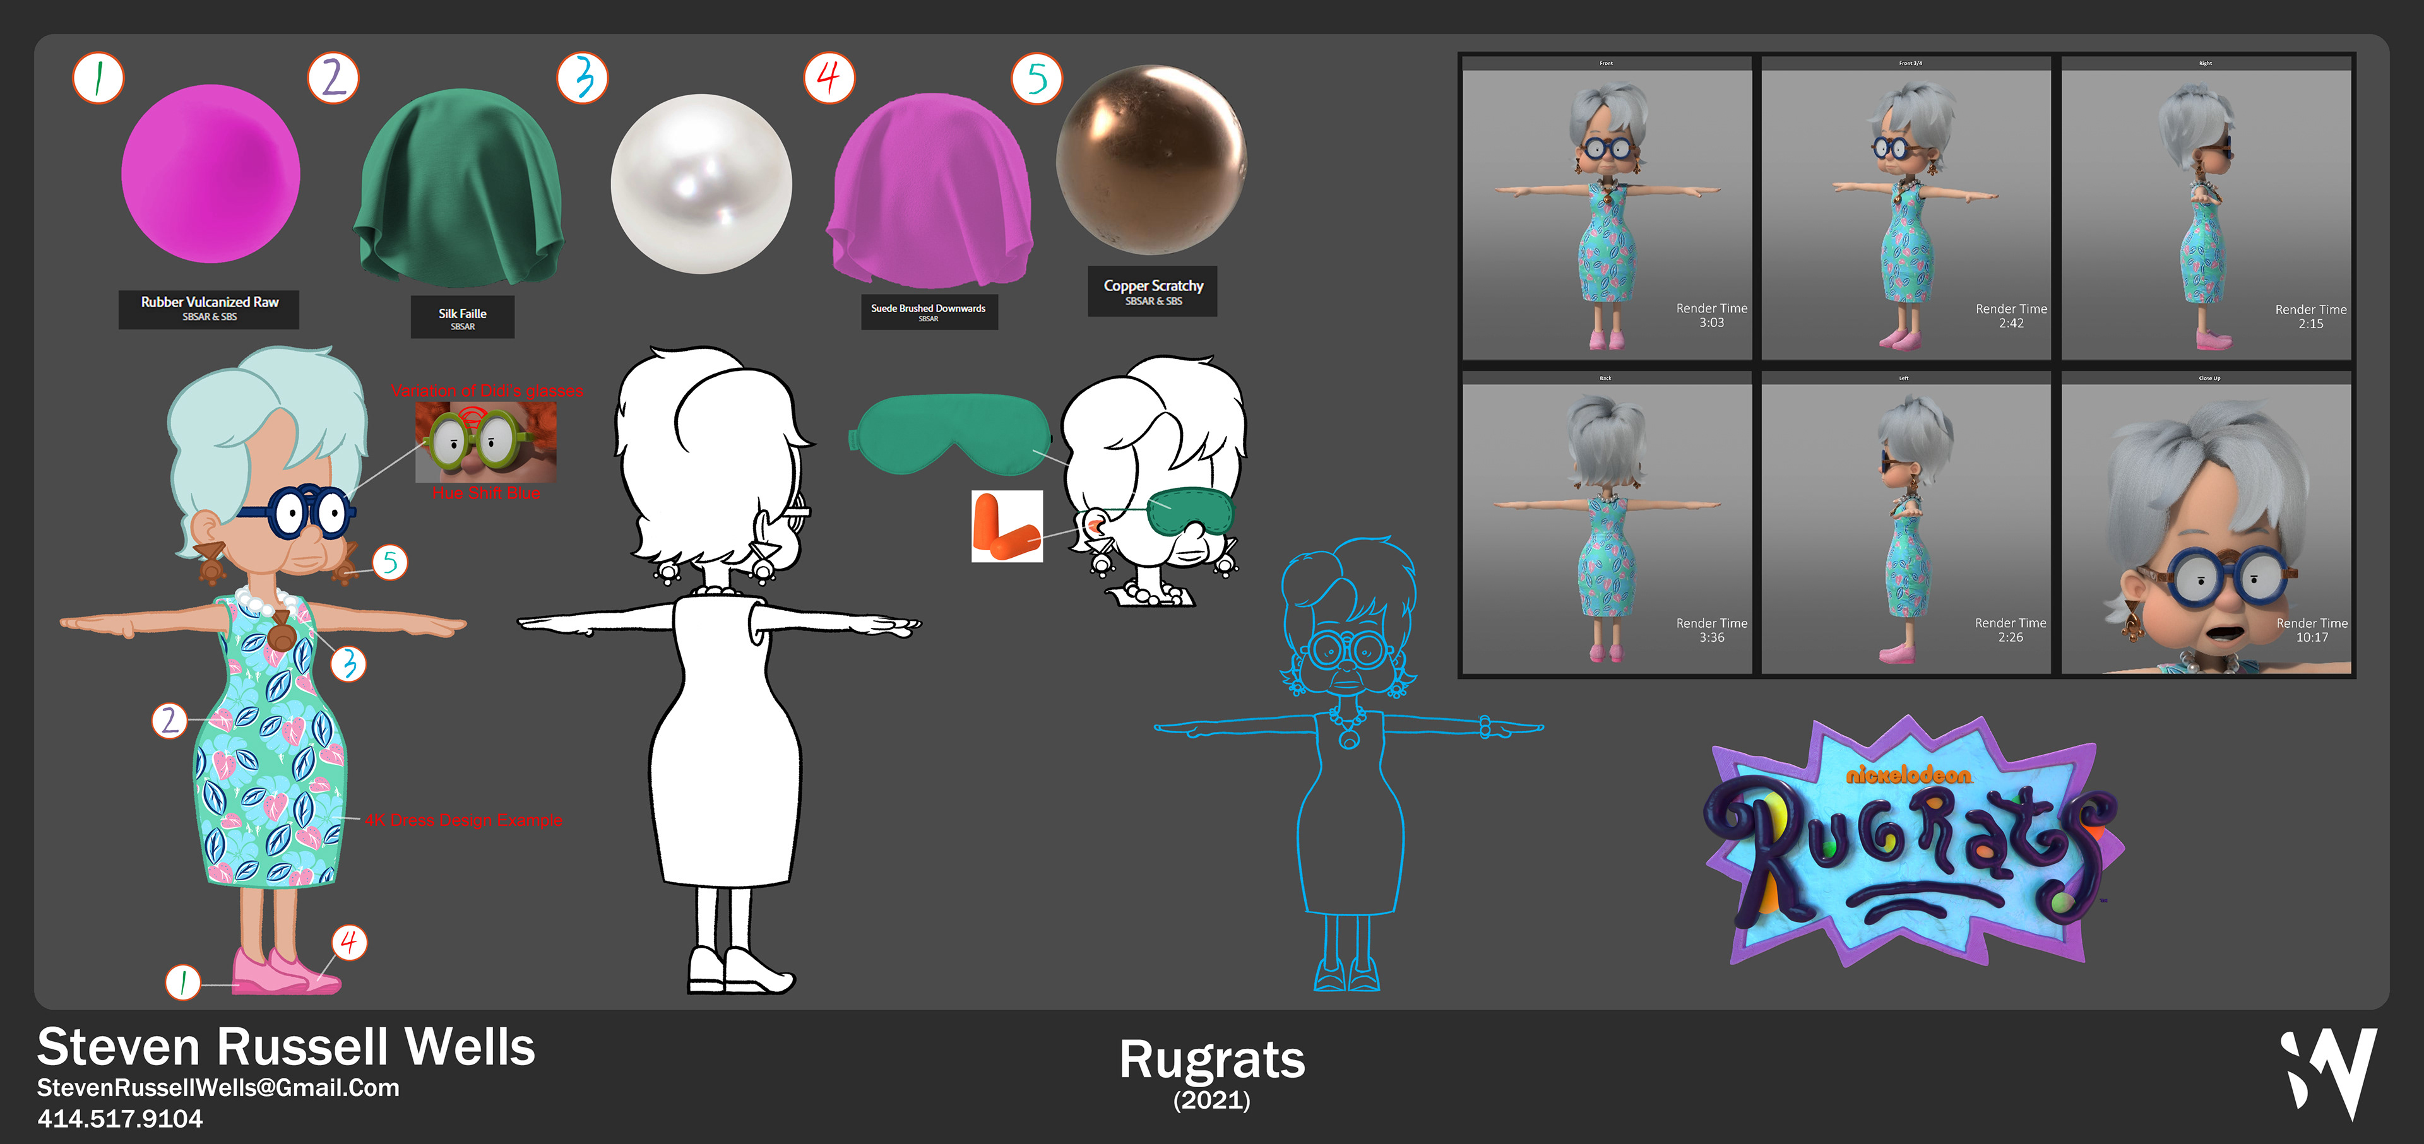The width and height of the screenshot is (2424, 1144).
Task: Click the StevenRussellWells@Gmail.Com email address
Action: pos(218,1088)
